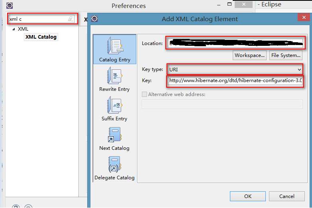Select the Next Catalog icon
This screenshot has height=208, width=312.
[x=114, y=135]
